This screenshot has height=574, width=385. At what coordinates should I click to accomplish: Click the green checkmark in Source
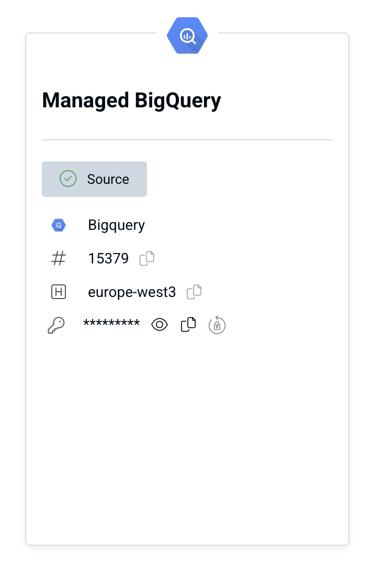68,179
